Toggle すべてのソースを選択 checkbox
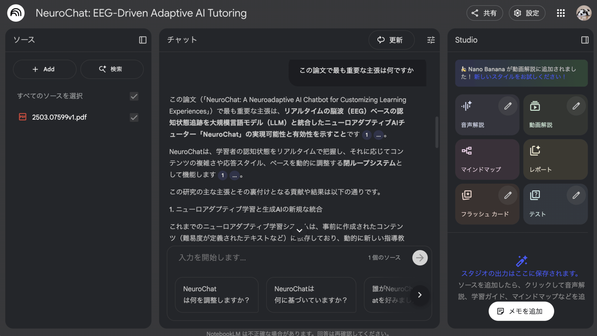 (134, 96)
